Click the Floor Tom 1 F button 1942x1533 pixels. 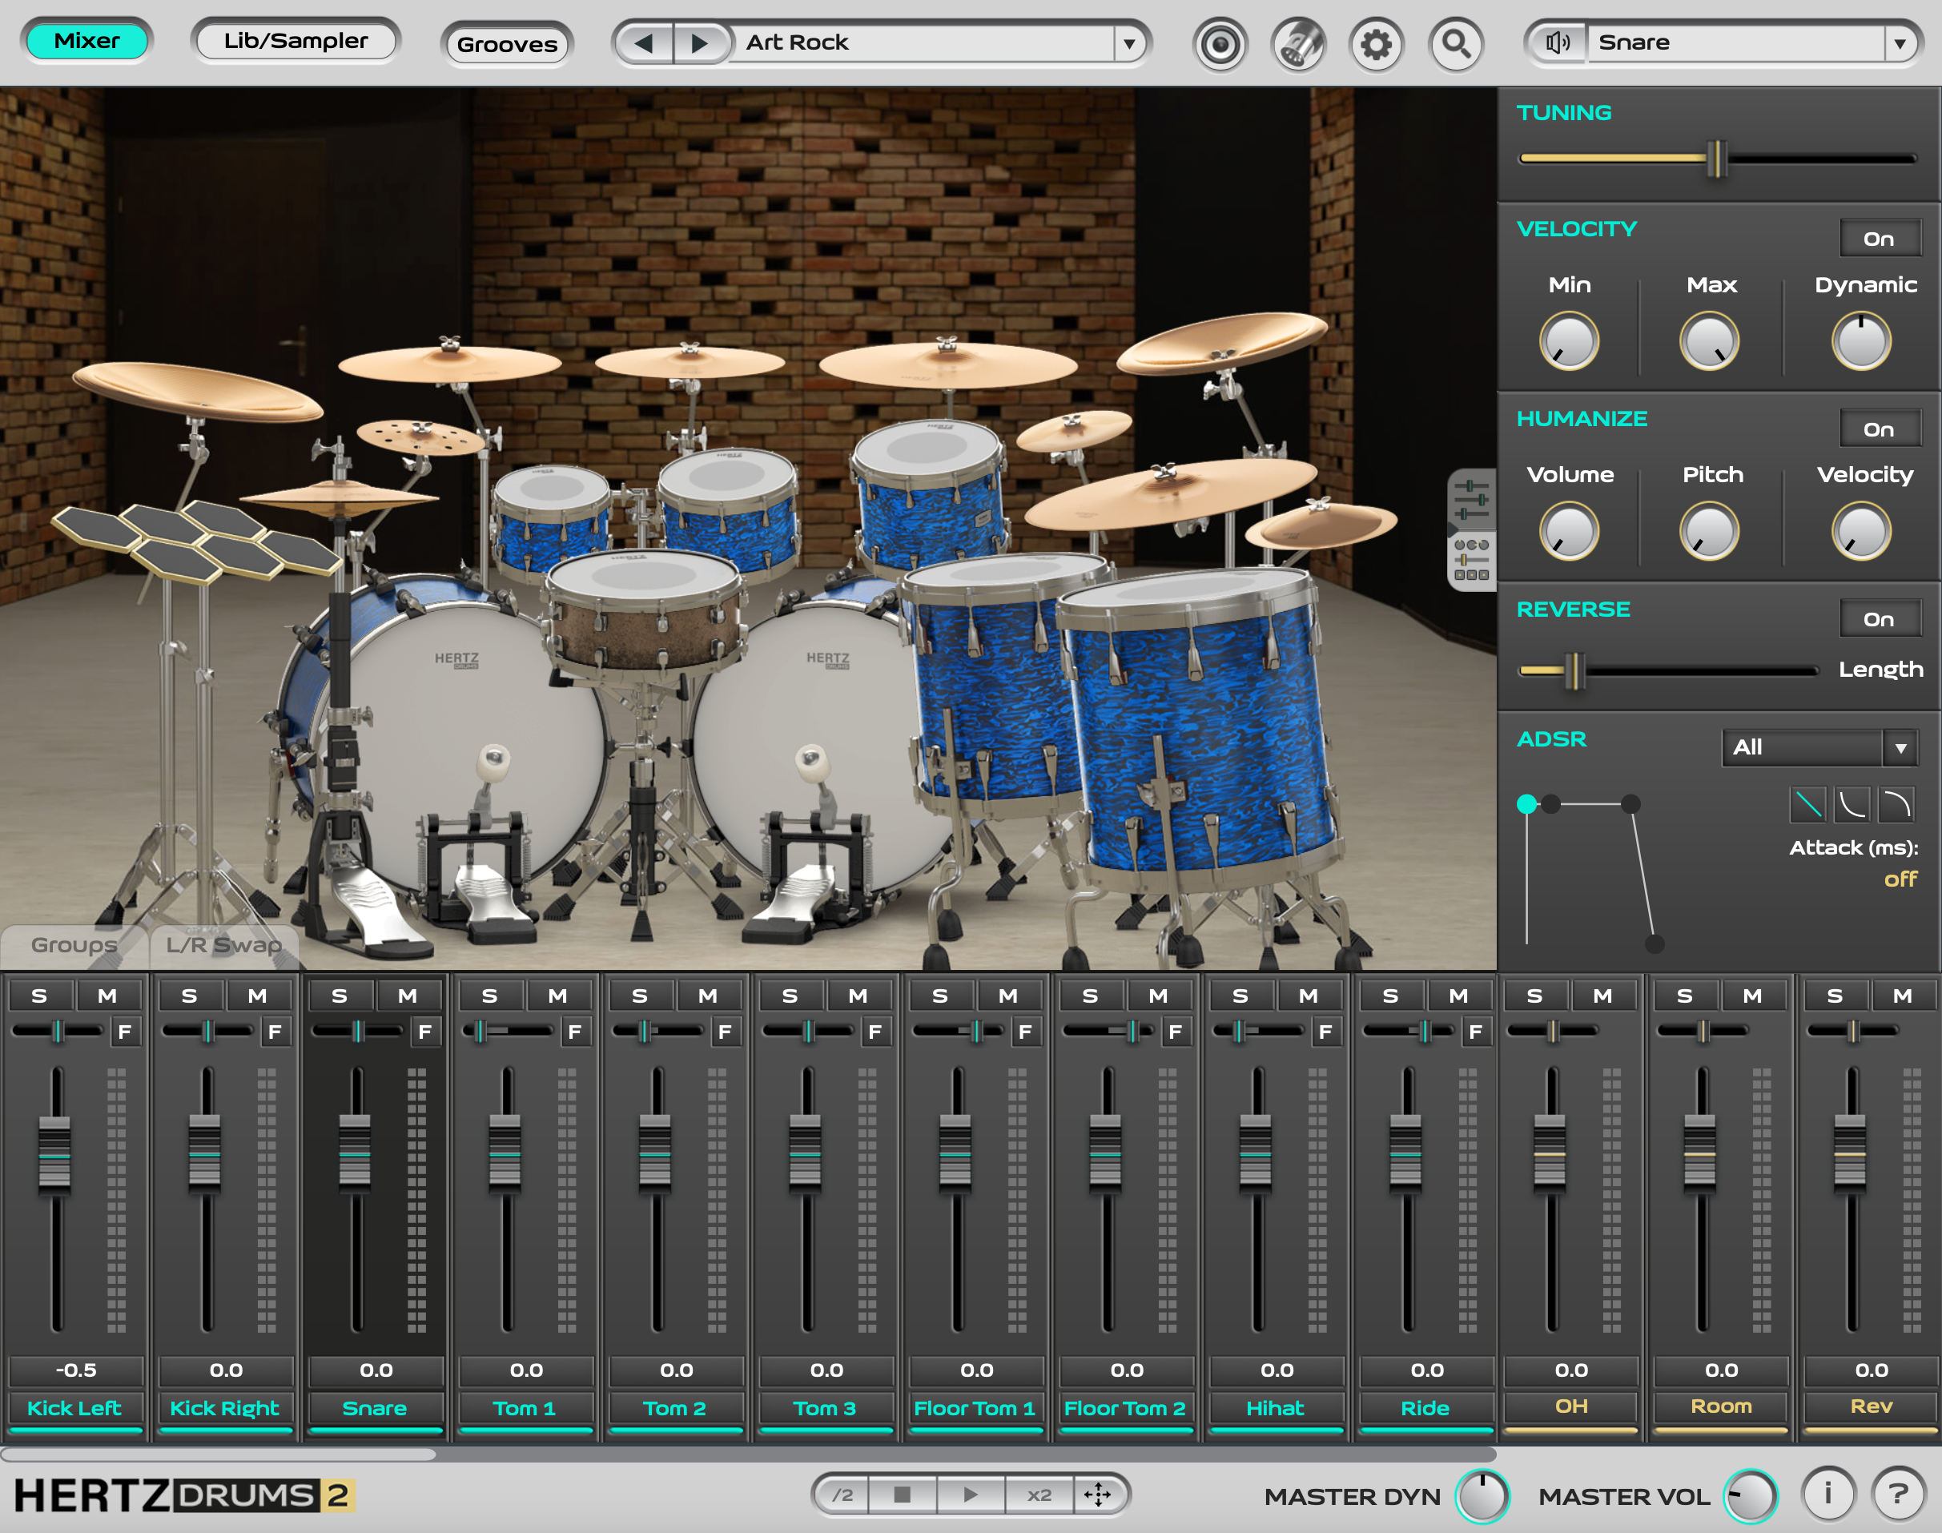(1025, 1032)
